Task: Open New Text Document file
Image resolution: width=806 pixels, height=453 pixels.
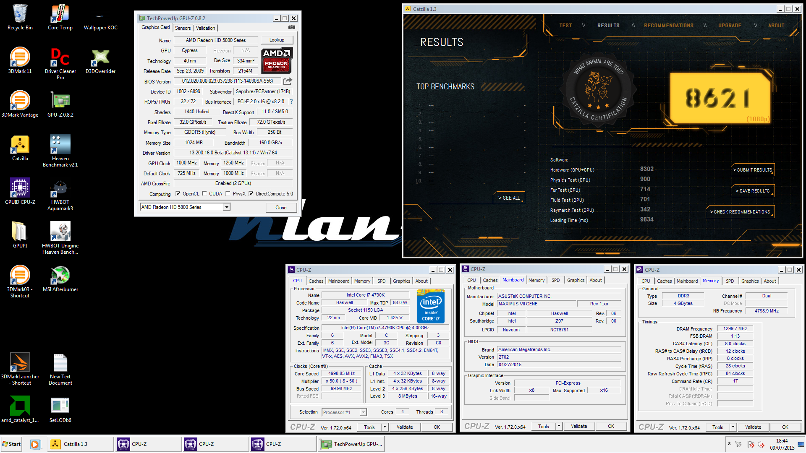Action: click(x=60, y=368)
